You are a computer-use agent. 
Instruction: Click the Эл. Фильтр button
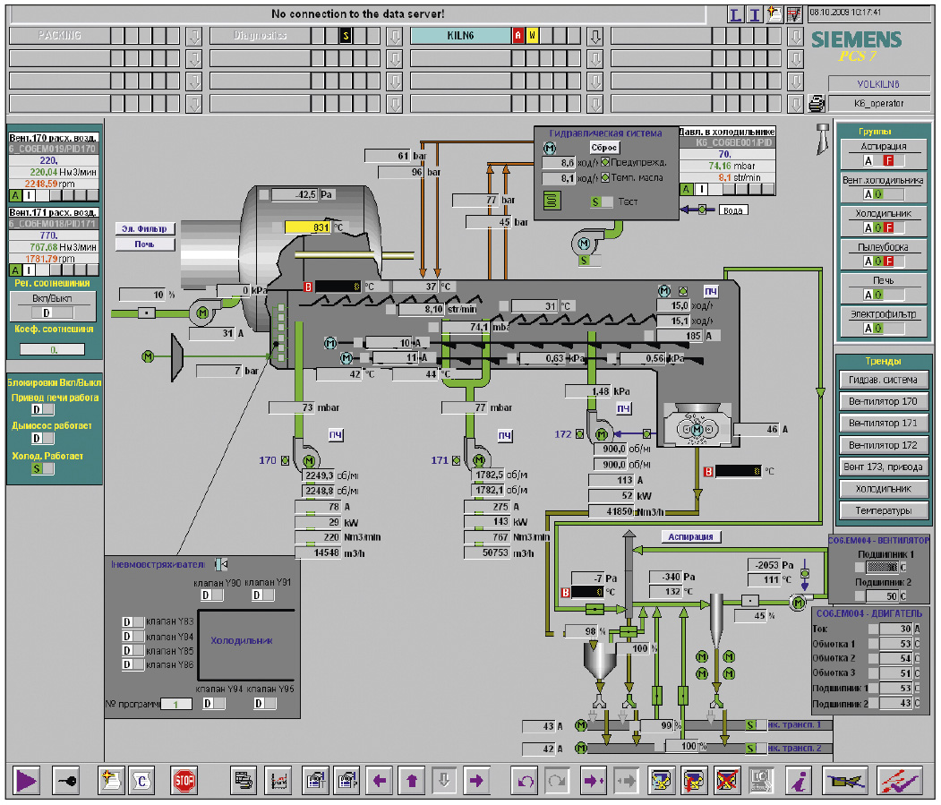pyautogui.click(x=145, y=228)
